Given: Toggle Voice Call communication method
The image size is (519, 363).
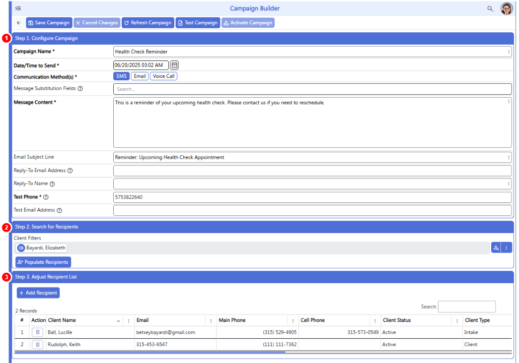Looking at the screenshot, I should tap(163, 76).
